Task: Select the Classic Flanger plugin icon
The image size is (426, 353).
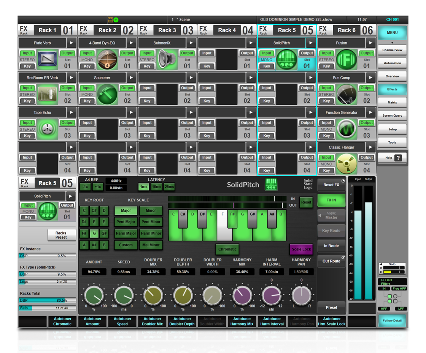Action: 347,164
